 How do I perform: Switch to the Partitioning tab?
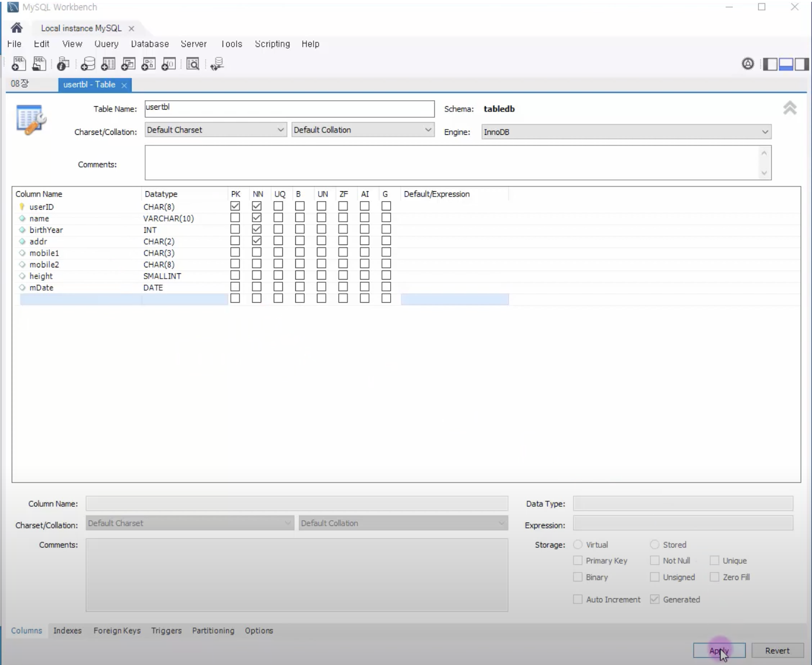point(213,630)
